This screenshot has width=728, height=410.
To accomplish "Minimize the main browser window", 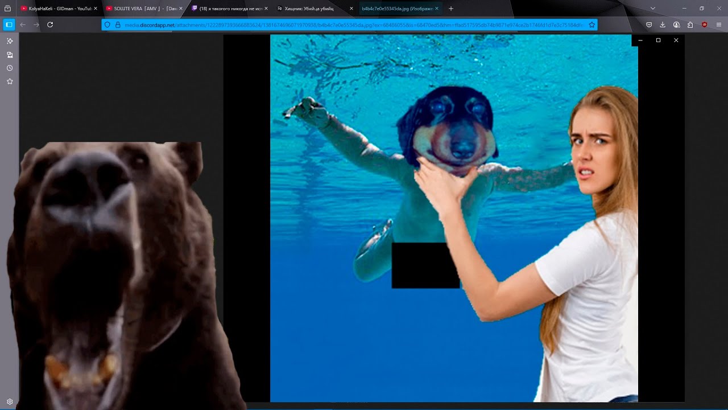I will coord(684,9).
